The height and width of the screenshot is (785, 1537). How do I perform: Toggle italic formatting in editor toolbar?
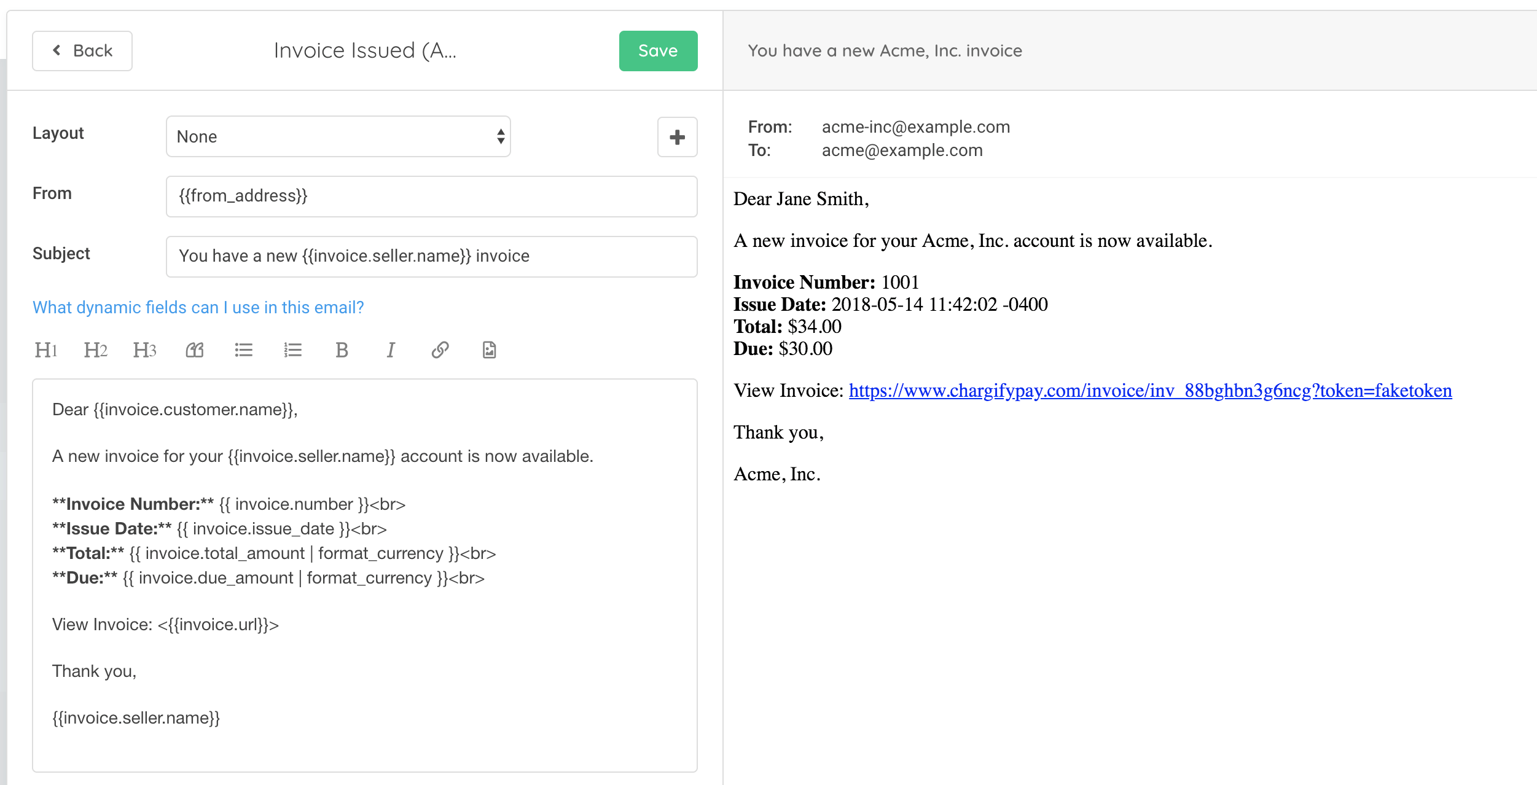[391, 350]
